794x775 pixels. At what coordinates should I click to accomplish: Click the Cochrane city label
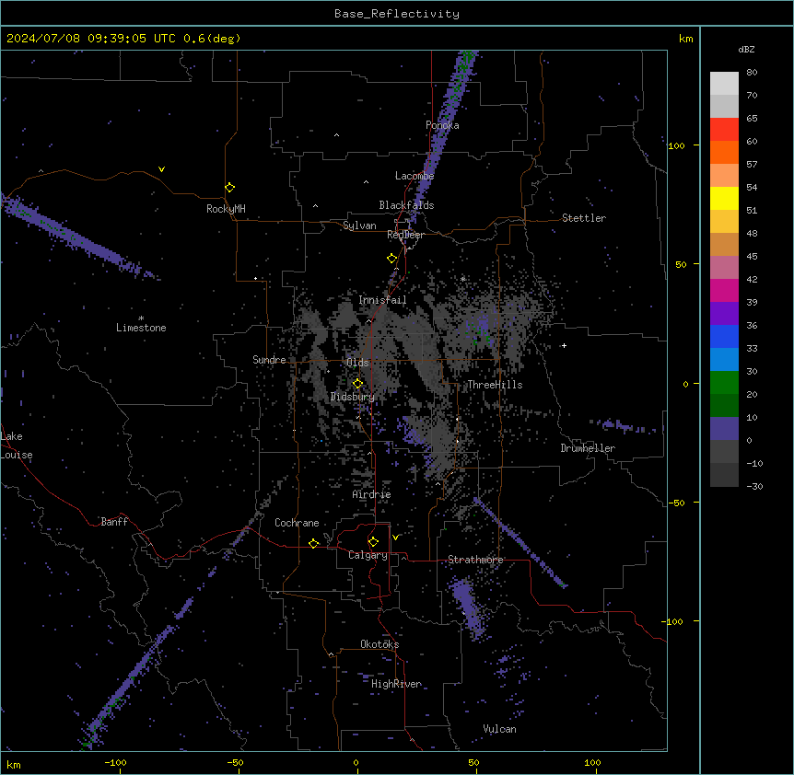point(297,523)
